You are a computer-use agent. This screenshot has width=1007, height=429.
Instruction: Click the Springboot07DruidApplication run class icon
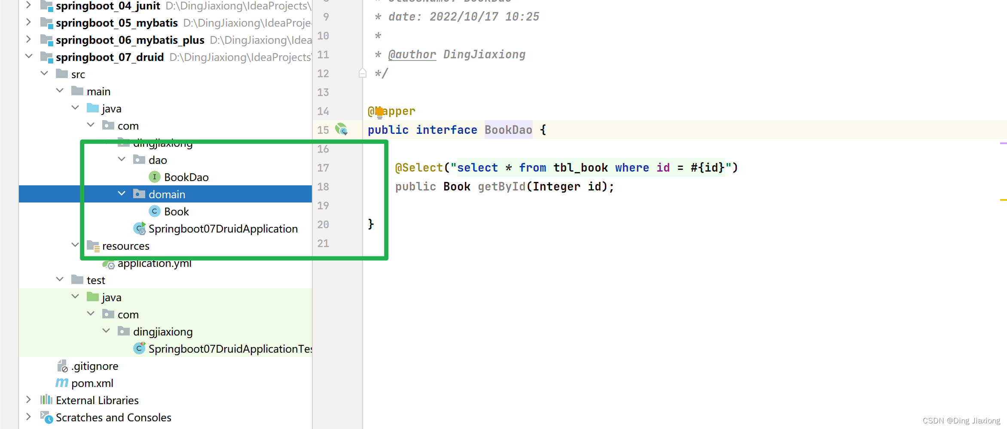tap(140, 228)
